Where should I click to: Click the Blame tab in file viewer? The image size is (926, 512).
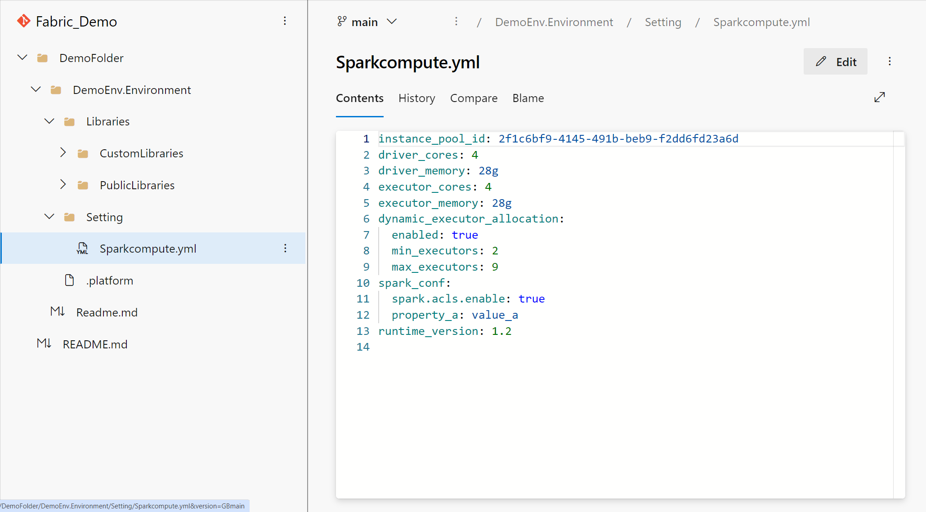[528, 98]
